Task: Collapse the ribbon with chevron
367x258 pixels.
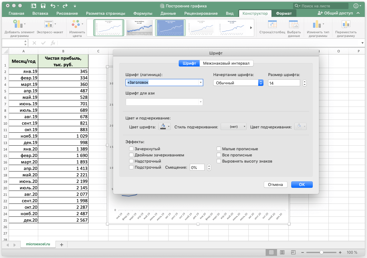Action: click(358, 13)
